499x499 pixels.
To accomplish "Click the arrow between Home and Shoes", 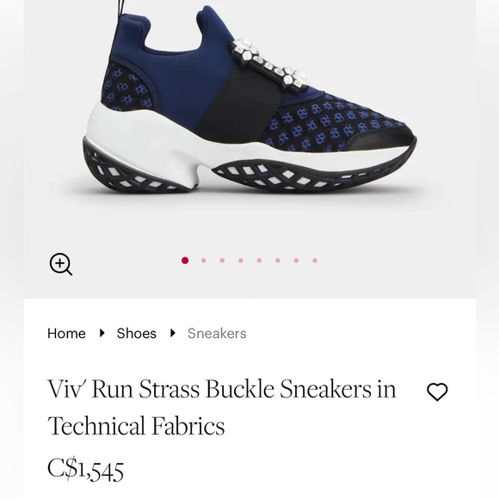I will coord(102,333).
